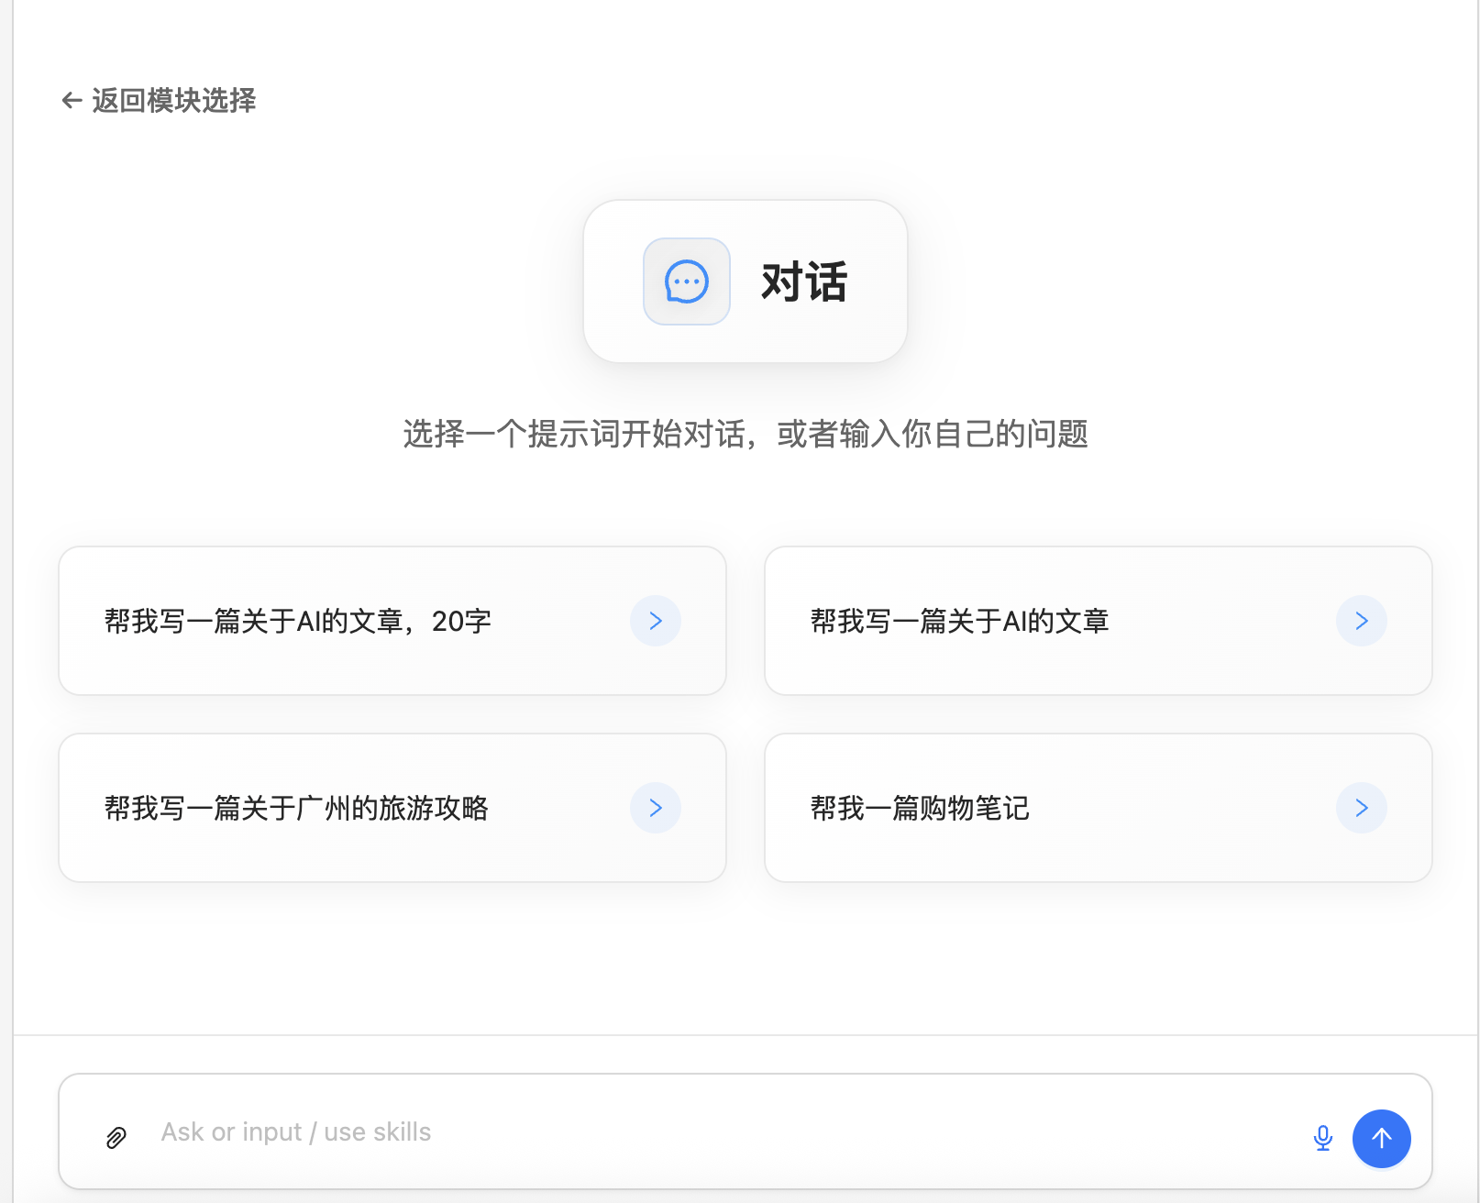
Task: Go back via 返回模块选择 link
Action: 173,100
